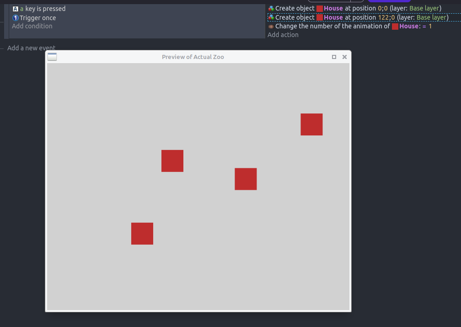The width and height of the screenshot is (461, 327).
Task: Click the purple button at the top right
Action: coord(389,1)
